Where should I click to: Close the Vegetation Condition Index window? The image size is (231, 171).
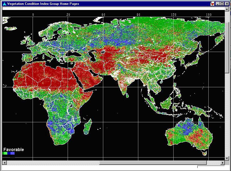pos(227,4)
